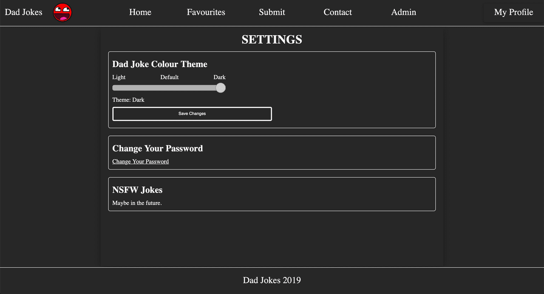
Task: Click the Light label above the slider
Action: pyautogui.click(x=119, y=77)
